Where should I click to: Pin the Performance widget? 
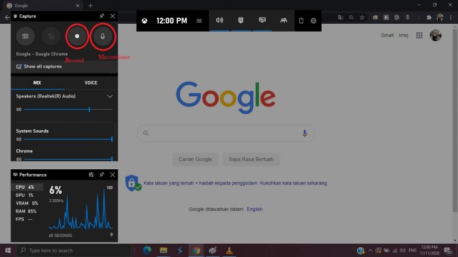(x=101, y=175)
